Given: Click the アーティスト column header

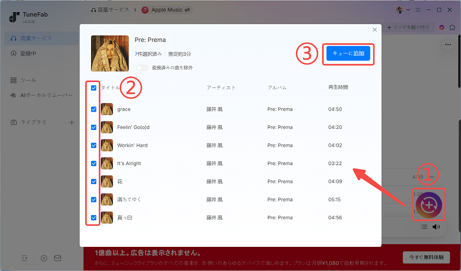Looking at the screenshot, I should tap(221, 87).
